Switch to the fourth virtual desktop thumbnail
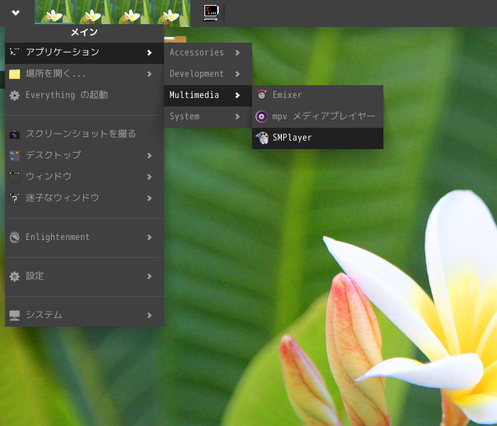This screenshot has width=497, height=426. 171,12
